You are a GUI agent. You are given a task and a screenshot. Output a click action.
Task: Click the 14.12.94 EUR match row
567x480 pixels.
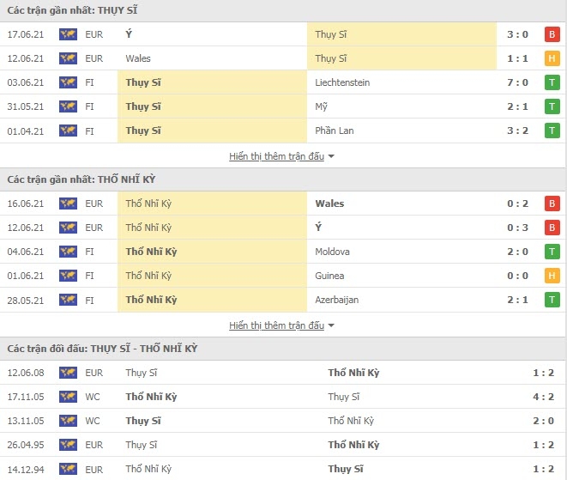click(283, 469)
